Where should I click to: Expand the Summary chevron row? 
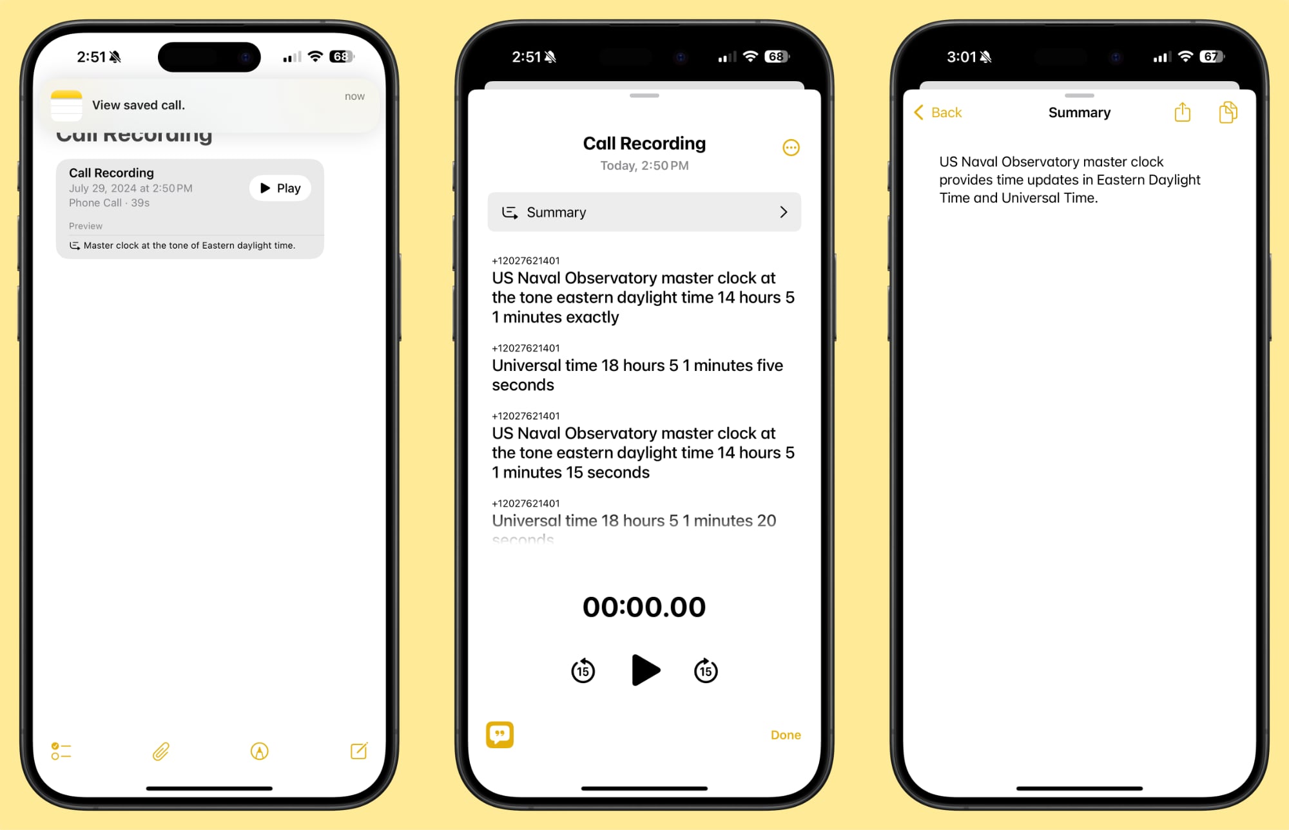(644, 211)
